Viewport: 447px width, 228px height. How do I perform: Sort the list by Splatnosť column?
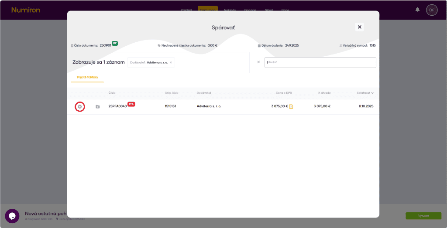point(365,93)
